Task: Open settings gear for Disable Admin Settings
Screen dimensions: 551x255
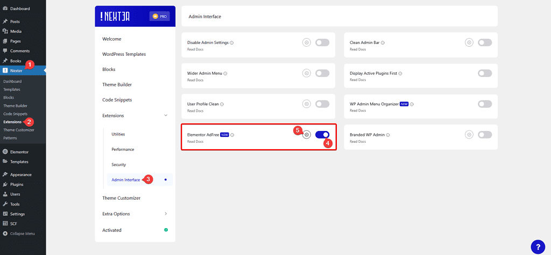Action: click(307, 42)
